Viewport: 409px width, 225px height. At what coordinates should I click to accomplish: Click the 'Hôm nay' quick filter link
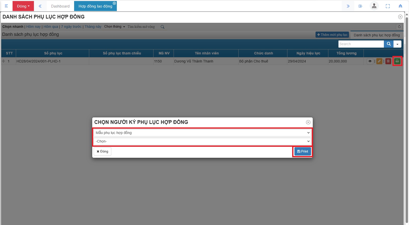(x=33, y=27)
